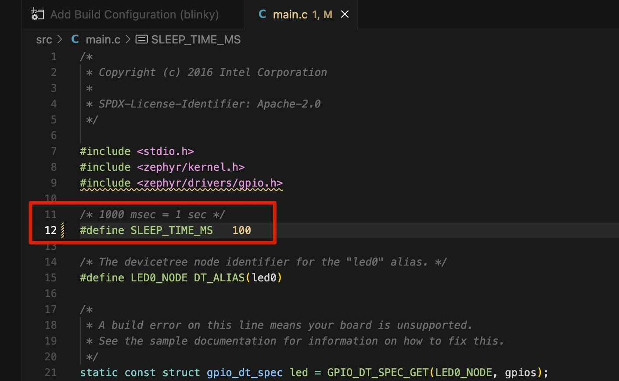Click the zephyr/kernel.h include path
This screenshot has height=381, width=619.
click(191, 167)
